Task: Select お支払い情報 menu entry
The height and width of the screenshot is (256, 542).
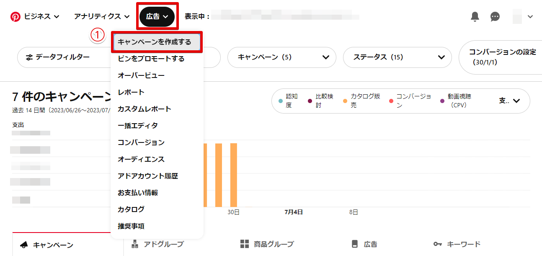Action: click(x=138, y=193)
